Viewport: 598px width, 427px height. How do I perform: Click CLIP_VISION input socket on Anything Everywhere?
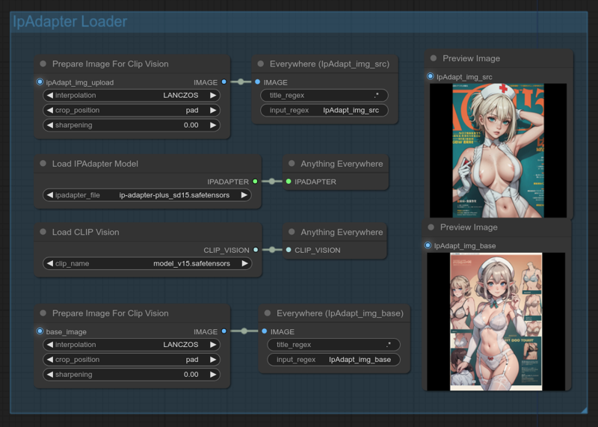click(289, 250)
